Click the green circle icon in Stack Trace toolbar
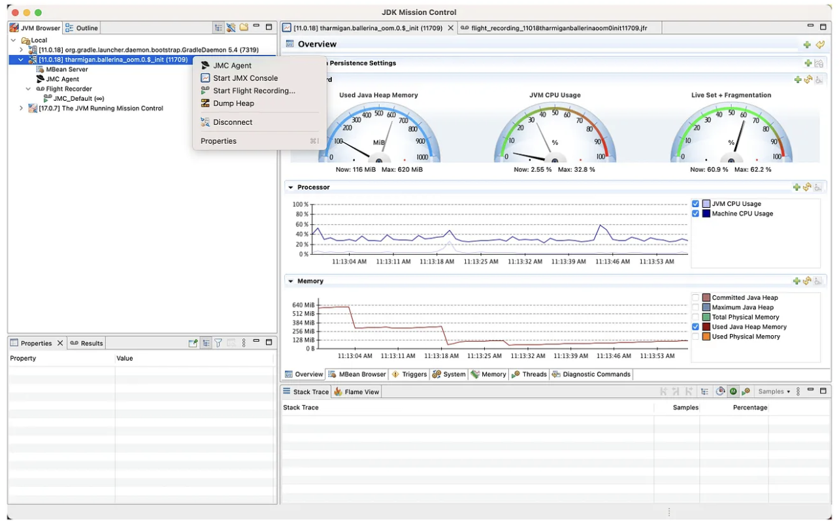The width and height of the screenshot is (839, 528). 733,391
